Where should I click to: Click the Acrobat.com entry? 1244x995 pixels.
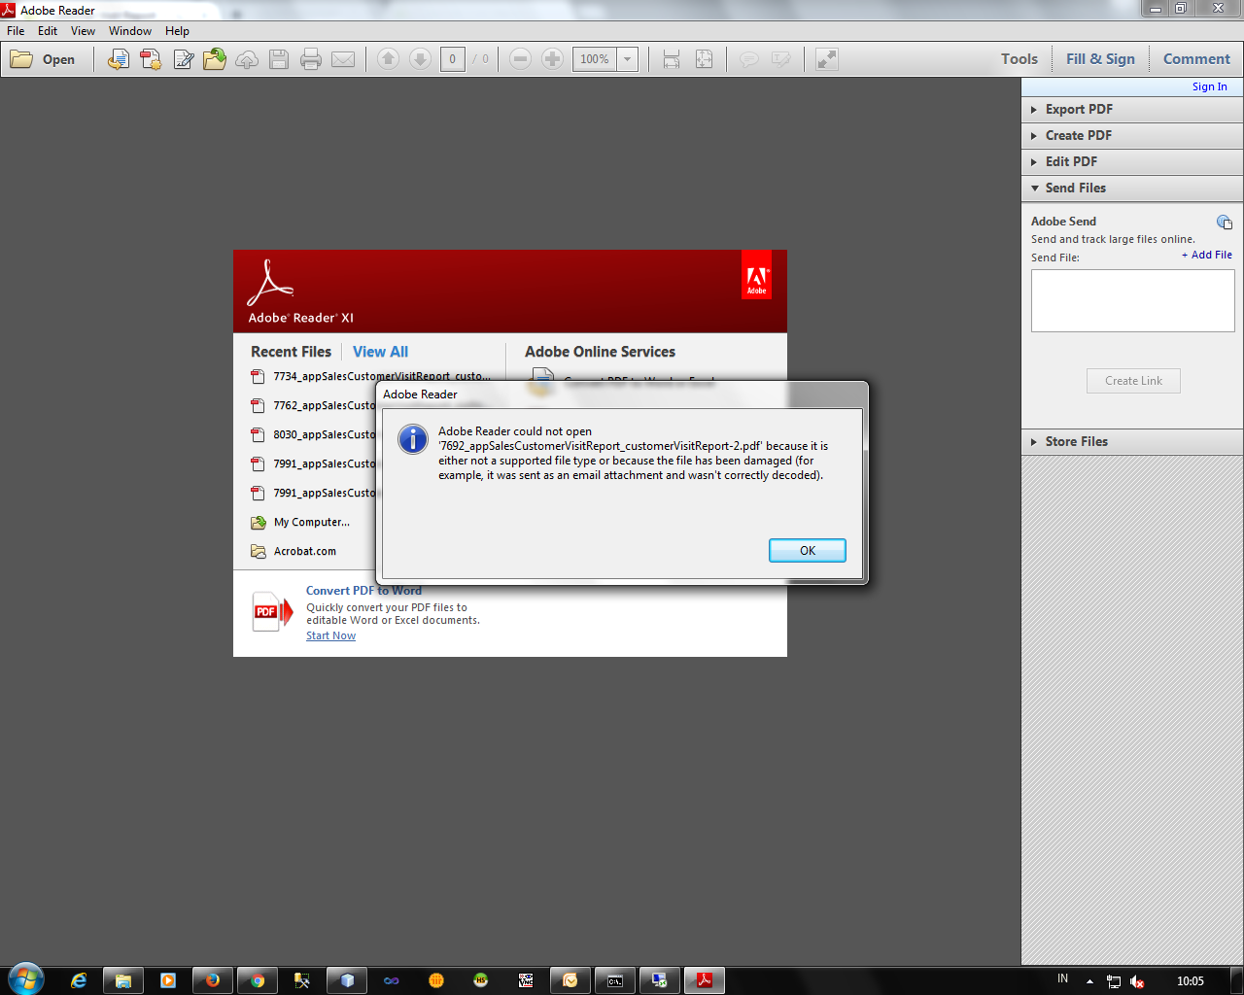tap(294, 552)
